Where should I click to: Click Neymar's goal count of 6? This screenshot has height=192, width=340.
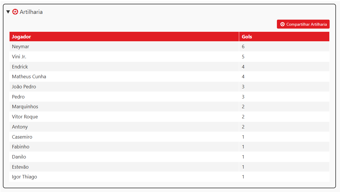tap(243, 46)
